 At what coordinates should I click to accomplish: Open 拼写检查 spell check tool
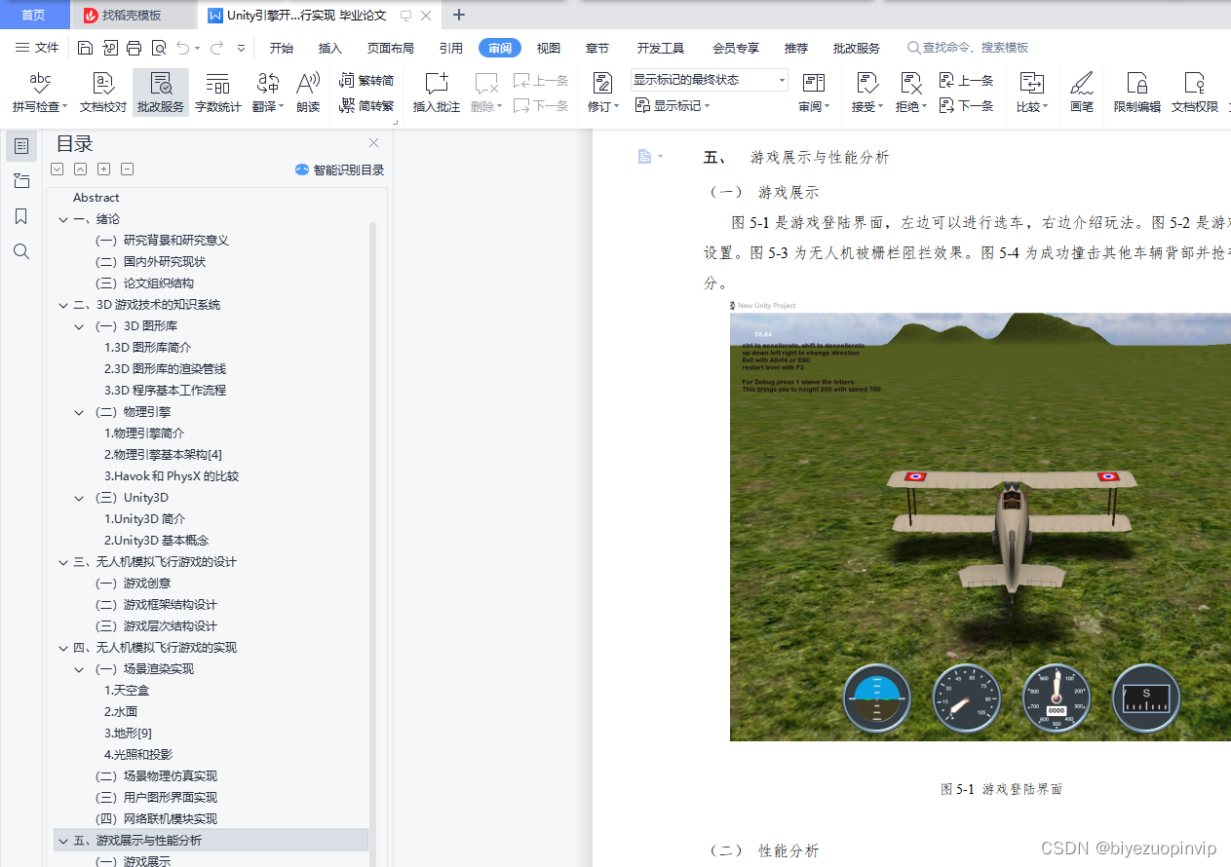click(x=39, y=94)
